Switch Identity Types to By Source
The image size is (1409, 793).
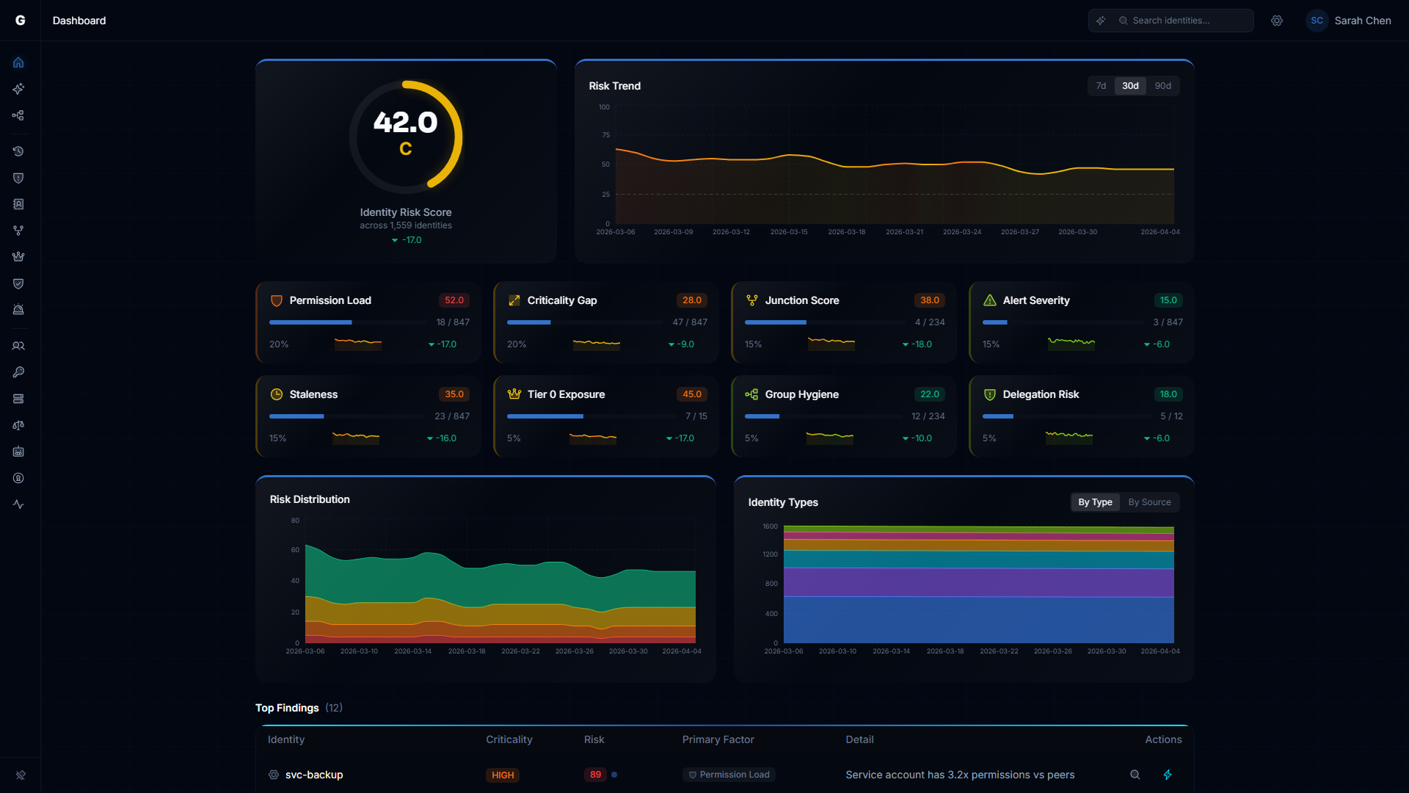click(1149, 502)
